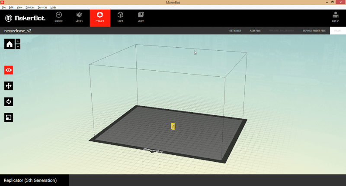The image size is (346, 186).
Task: Restore down the MakerBot window
Action: click(x=333, y=2)
